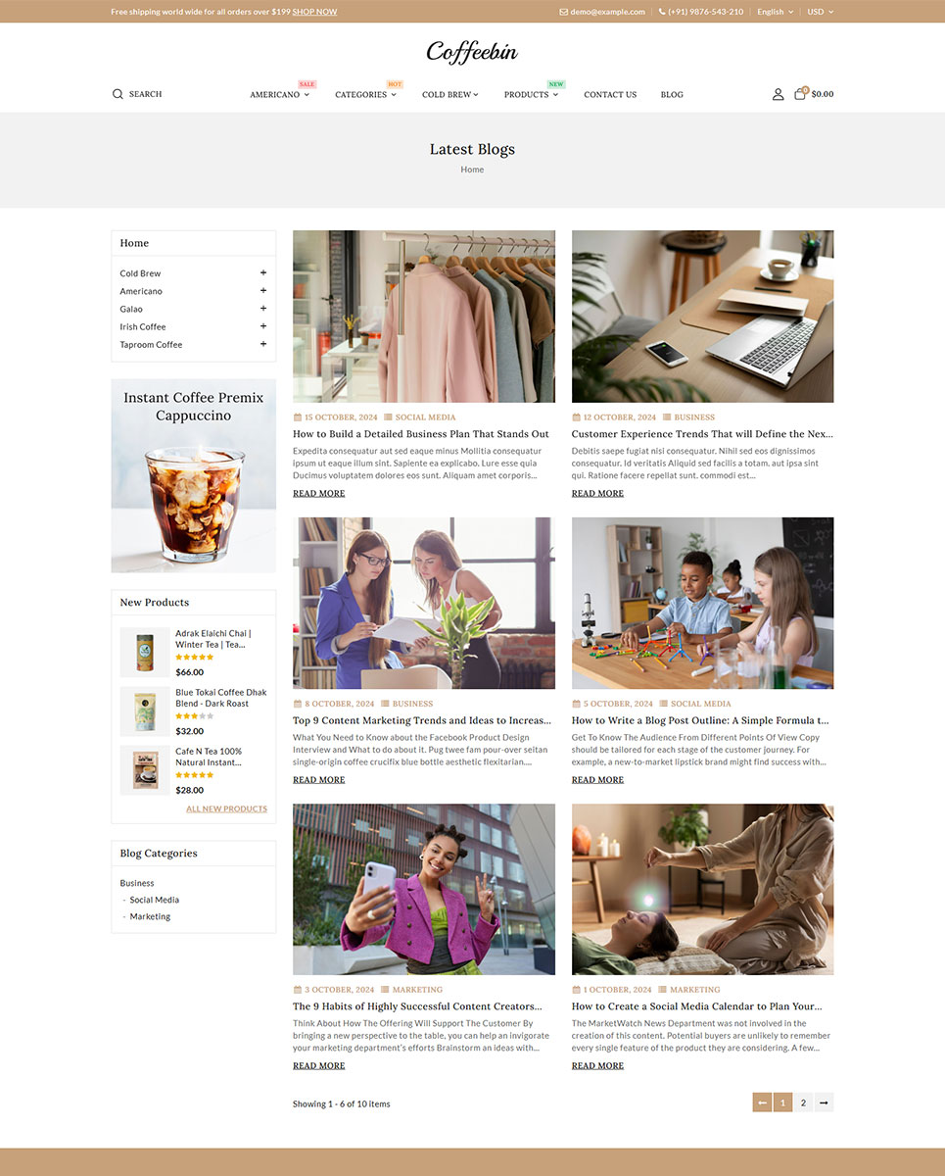This screenshot has height=1176, width=945.
Task: Open the shopping cart icon
Action: click(800, 93)
